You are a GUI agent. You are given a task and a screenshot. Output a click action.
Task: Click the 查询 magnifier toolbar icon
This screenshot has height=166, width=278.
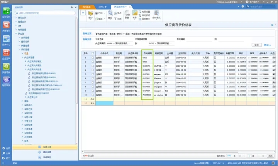pos(110,14)
